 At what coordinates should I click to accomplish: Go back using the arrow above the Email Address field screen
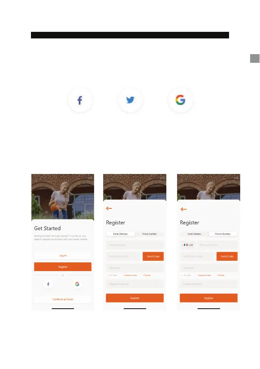109,208
